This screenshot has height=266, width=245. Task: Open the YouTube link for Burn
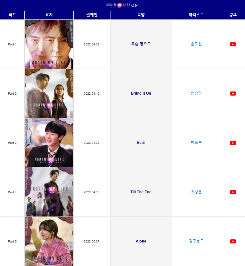click(233, 143)
